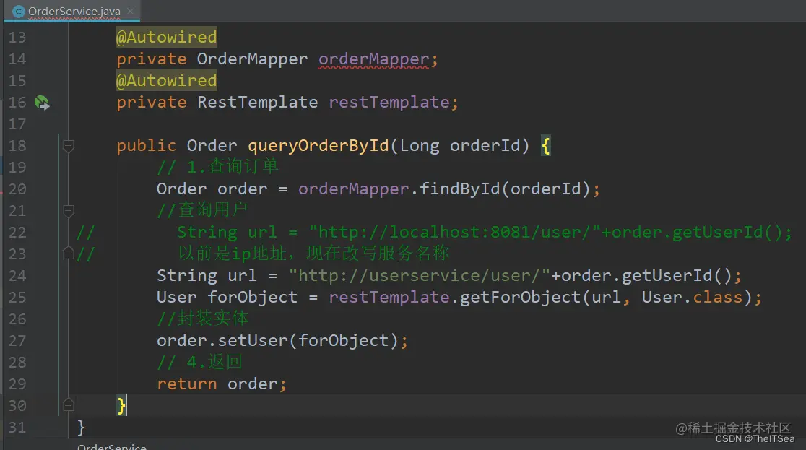
Task: Click the comment '// 1.查询订单'
Action: pyautogui.click(x=218, y=167)
